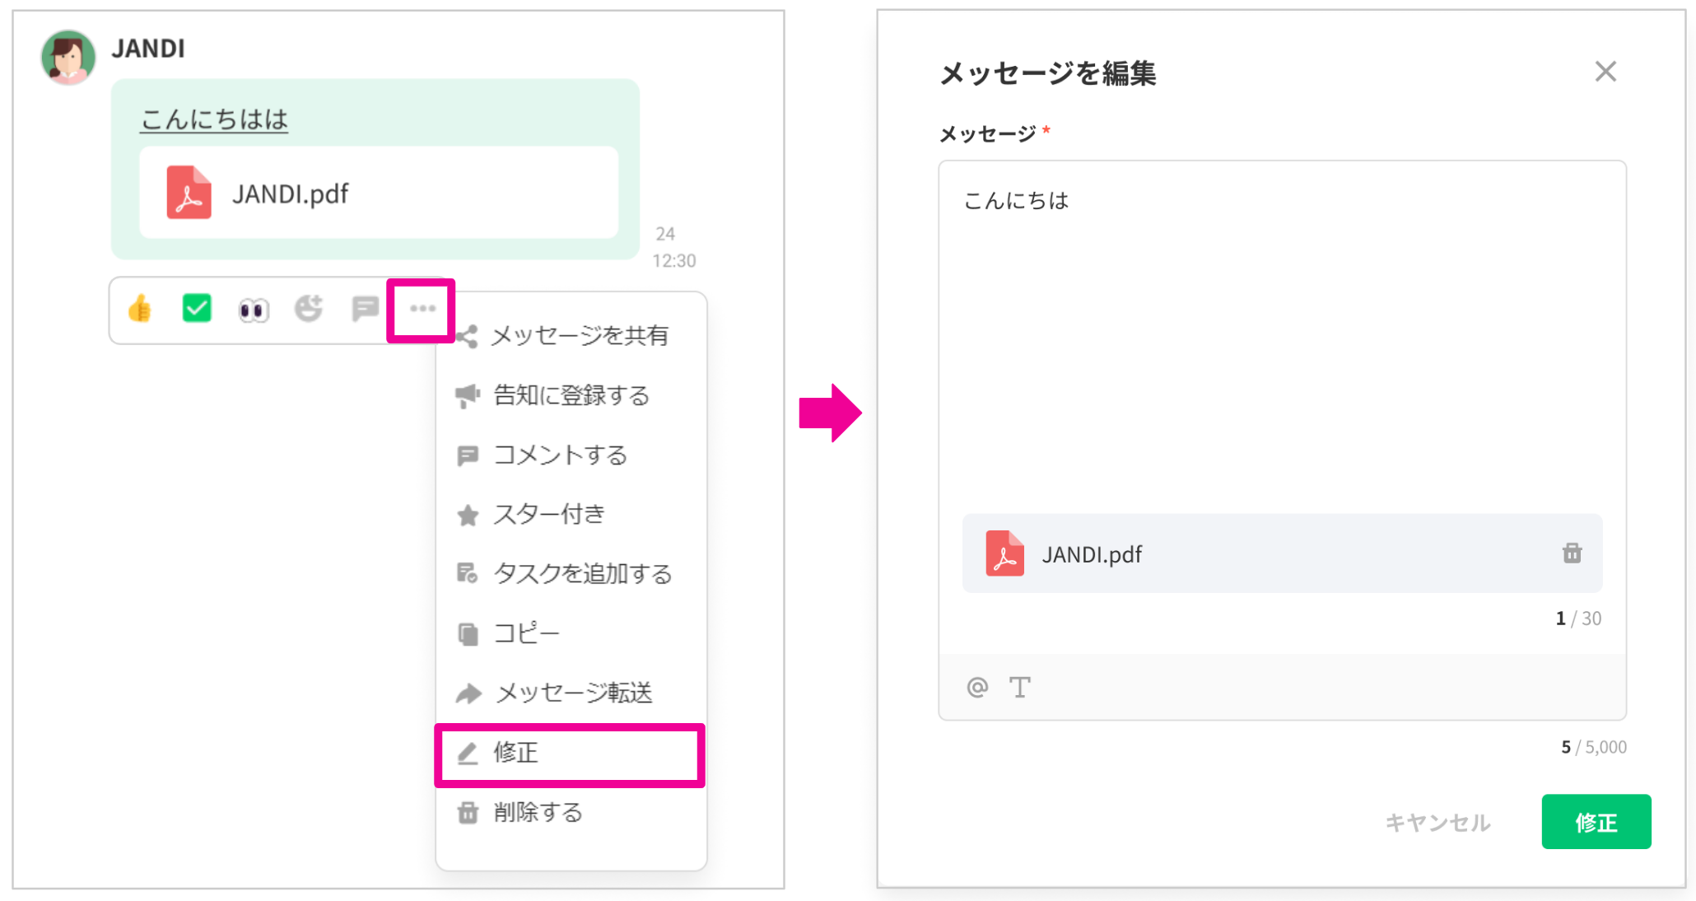This screenshot has width=1696, height=901.
Task: Click the thumbs-up reaction emoji
Action: [x=140, y=310]
